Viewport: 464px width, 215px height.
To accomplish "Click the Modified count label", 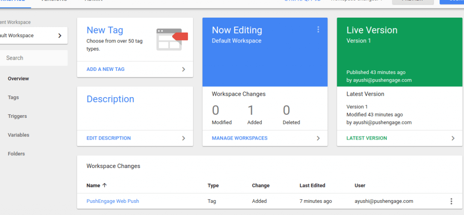I will [x=222, y=122].
